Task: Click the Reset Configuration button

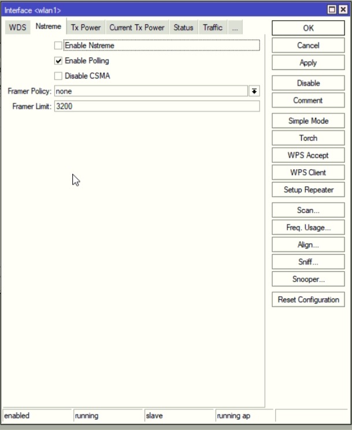Action: tap(308, 300)
